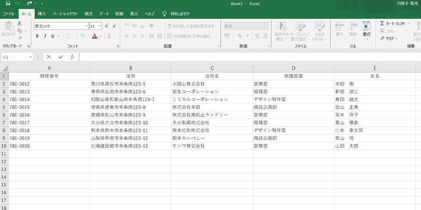Open the ファイル (File) menu
This screenshot has height=210, width=421.
click(9, 14)
